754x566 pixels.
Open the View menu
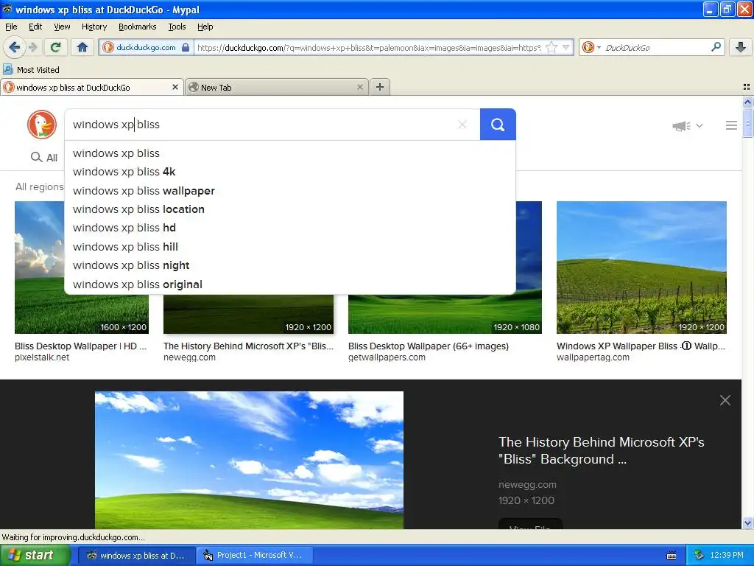[62, 27]
